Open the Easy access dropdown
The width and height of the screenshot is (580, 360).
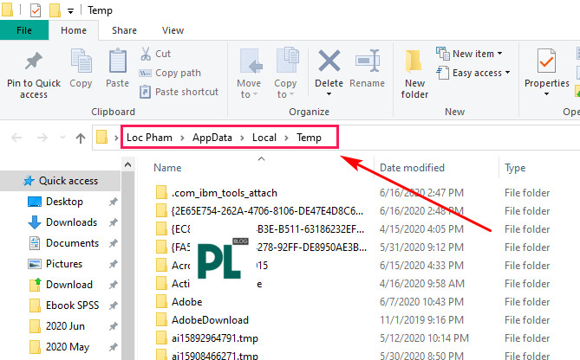coord(473,73)
